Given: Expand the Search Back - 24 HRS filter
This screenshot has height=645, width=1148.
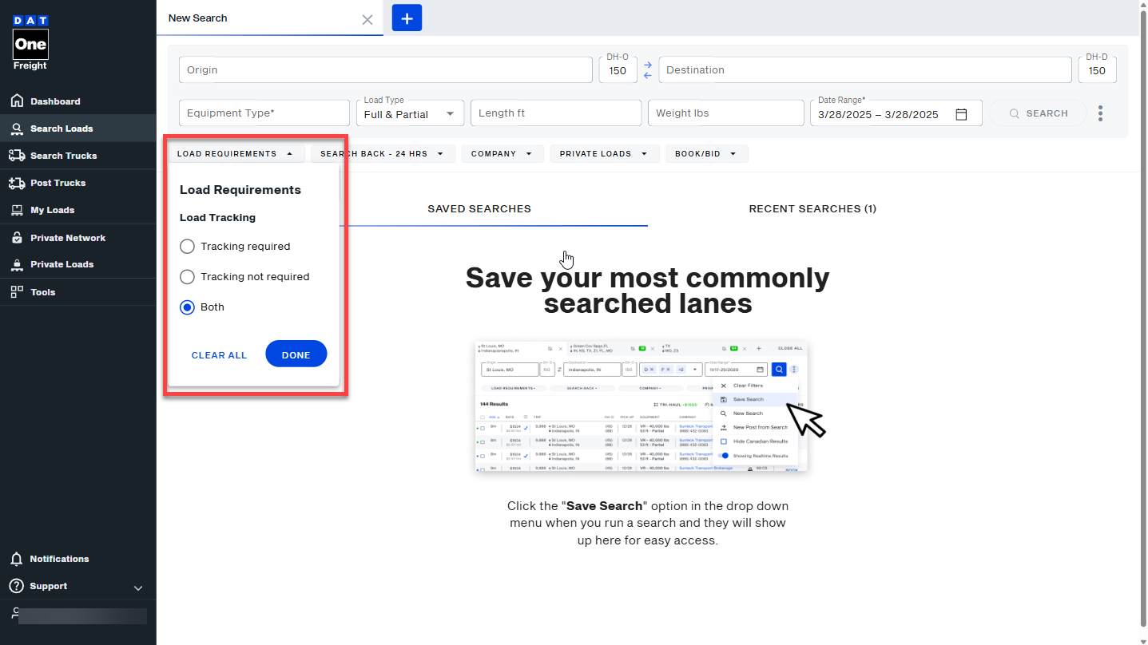Looking at the screenshot, I should click(x=382, y=153).
